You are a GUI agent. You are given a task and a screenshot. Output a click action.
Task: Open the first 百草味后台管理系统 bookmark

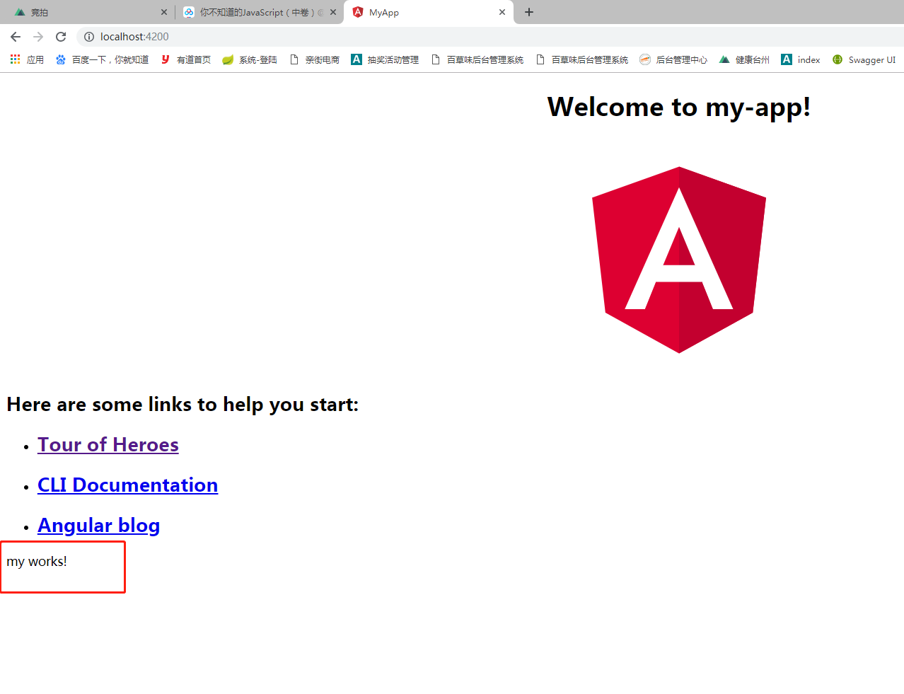tap(477, 59)
